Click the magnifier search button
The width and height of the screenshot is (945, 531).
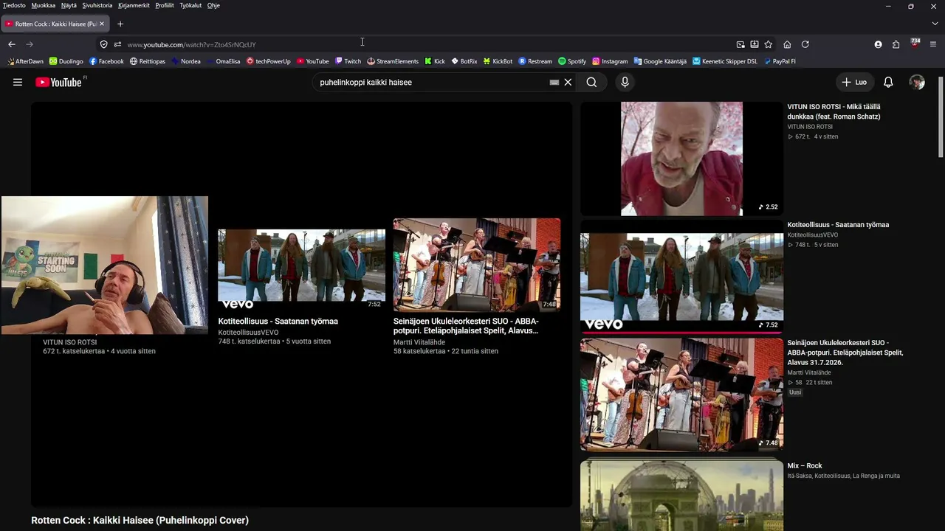(591, 83)
